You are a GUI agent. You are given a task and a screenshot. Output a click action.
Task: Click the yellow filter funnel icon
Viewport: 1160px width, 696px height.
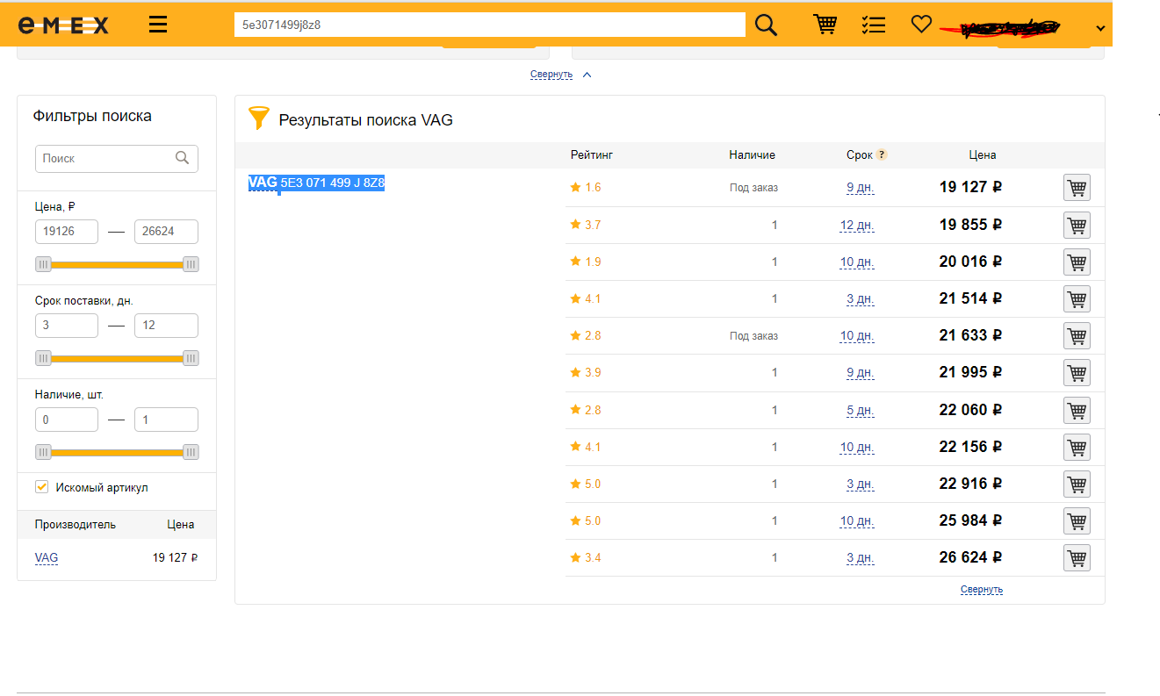point(258,118)
